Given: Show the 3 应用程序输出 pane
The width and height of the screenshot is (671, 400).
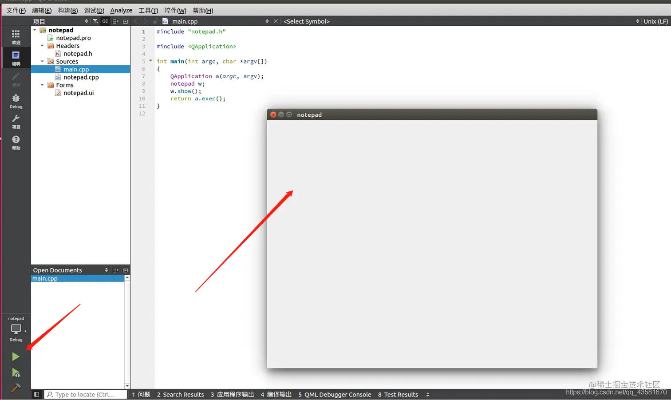Looking at the screenshot, I should 232,394.
